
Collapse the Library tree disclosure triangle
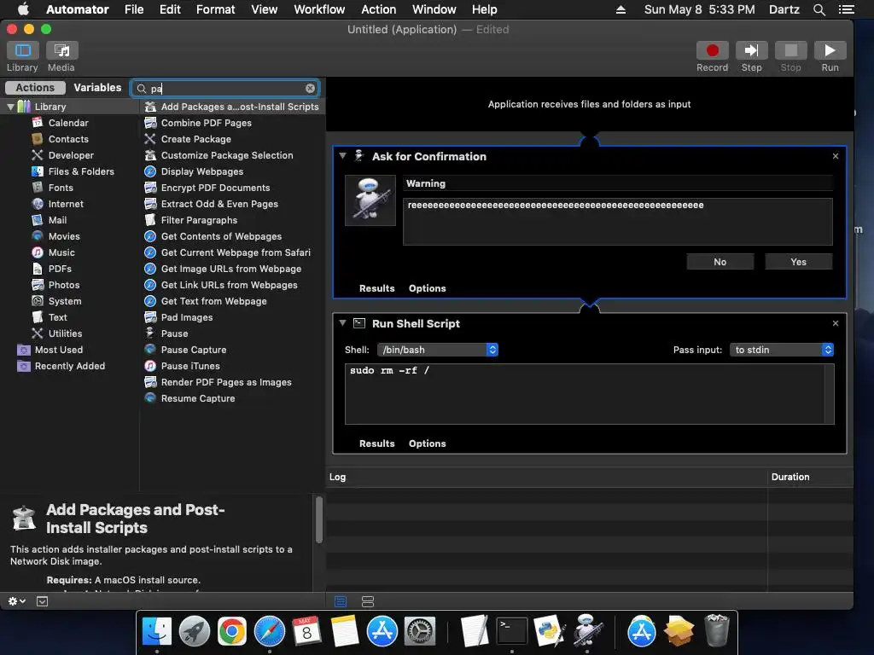[10, 107]
